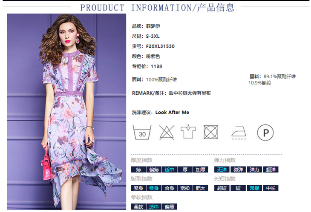Viewport: 311px width, 212px height.
Task: Select elasticity tag 弹力
Action: [254, 170]
